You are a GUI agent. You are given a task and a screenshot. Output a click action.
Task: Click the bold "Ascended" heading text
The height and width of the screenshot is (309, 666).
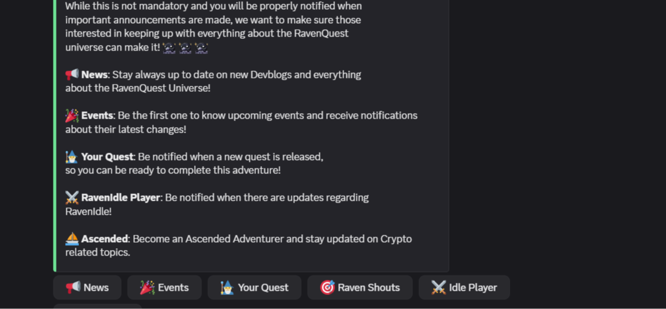click(x=105, y=239)
